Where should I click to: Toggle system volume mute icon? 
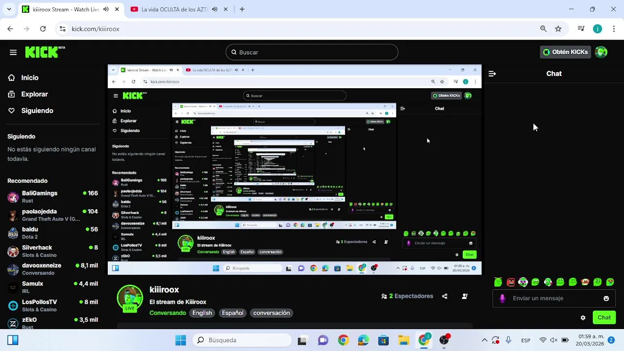[554, 340]
